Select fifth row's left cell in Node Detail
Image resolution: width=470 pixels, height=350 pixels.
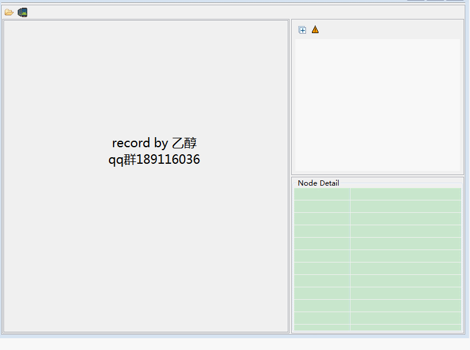coord(322,244)
